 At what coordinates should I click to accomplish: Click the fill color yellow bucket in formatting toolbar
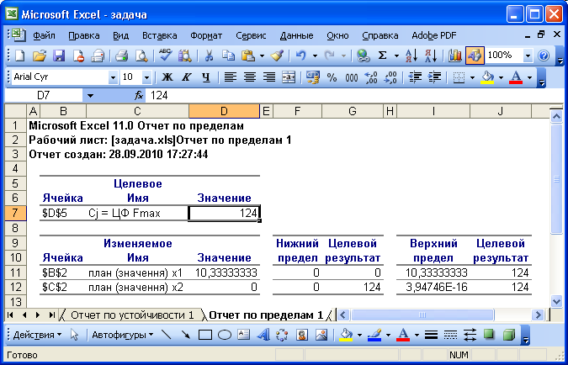487,77
